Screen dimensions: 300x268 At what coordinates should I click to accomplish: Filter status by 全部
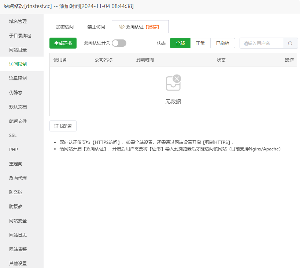click(x=180, y=43)
